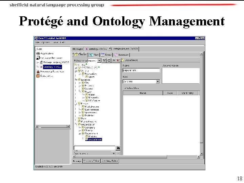Select the Mountain class

(x=94, y=98)
